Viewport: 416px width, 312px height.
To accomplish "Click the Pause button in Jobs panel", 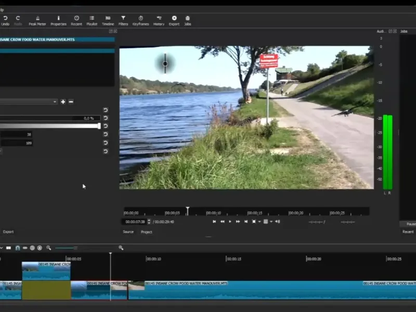I will point(410,224).
